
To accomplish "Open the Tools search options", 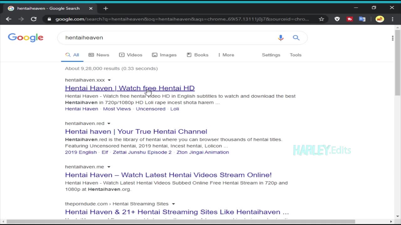I will [295, 55].
